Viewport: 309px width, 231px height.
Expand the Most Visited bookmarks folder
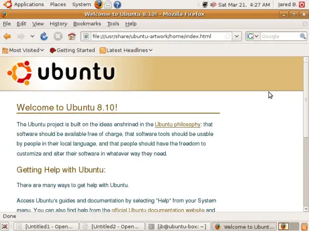coord(23,50)
